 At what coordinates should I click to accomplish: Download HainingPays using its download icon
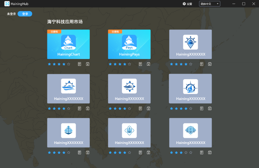click(148, 64)
